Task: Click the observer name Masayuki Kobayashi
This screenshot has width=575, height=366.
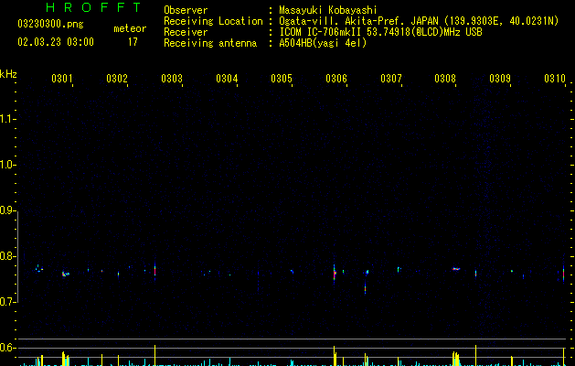Action: [328, 10]
